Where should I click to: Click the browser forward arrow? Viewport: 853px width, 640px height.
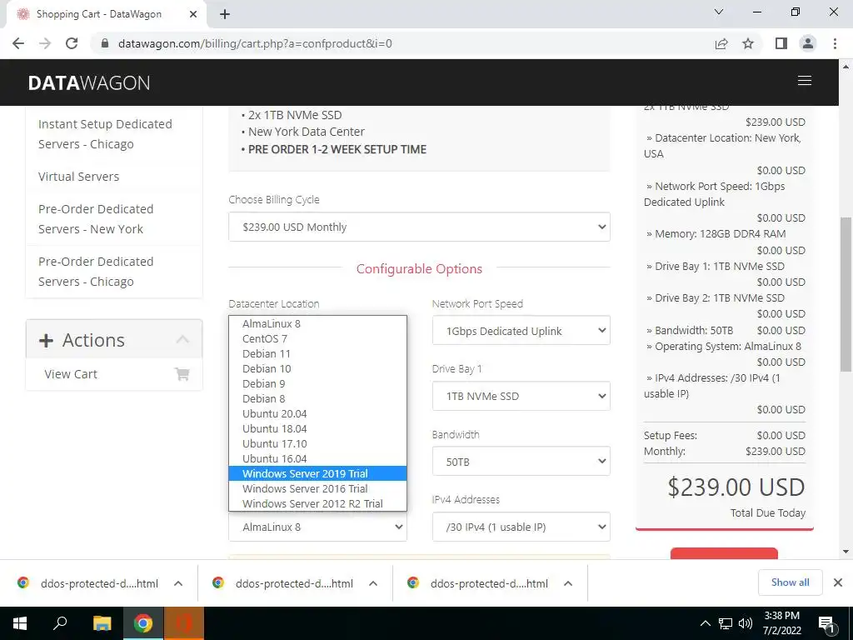pos(45,43)
